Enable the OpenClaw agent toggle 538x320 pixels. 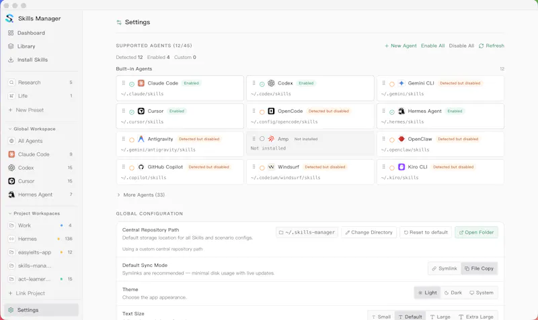point(392,140)
